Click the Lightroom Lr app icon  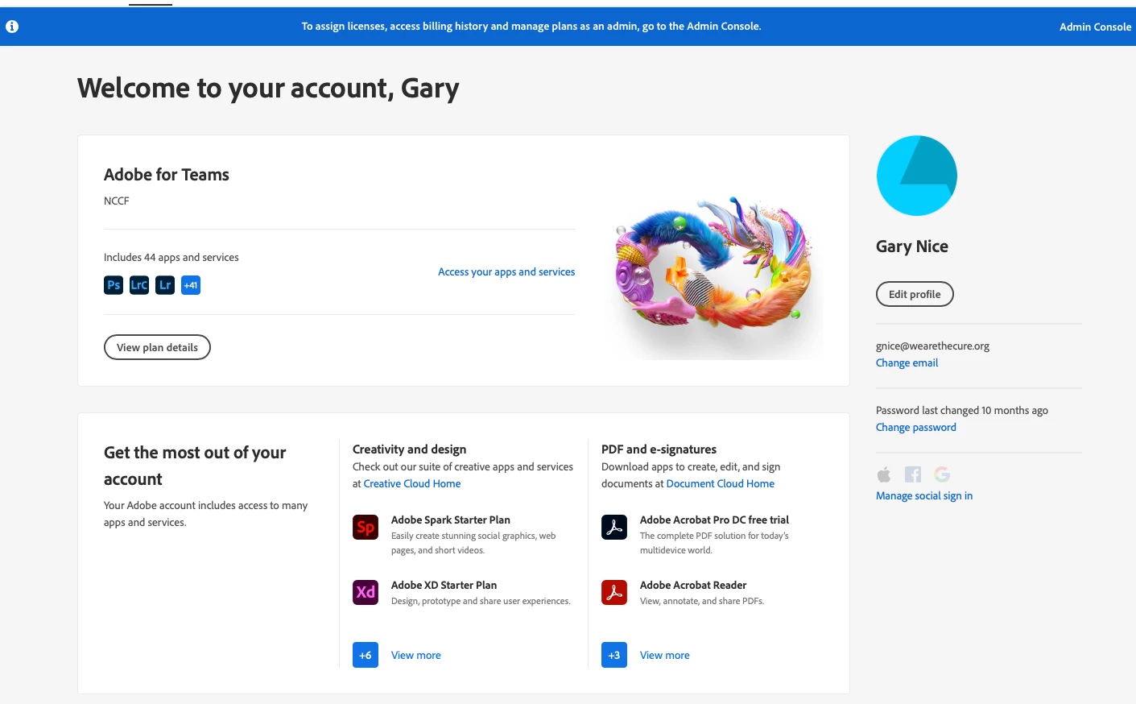[165, 285]
